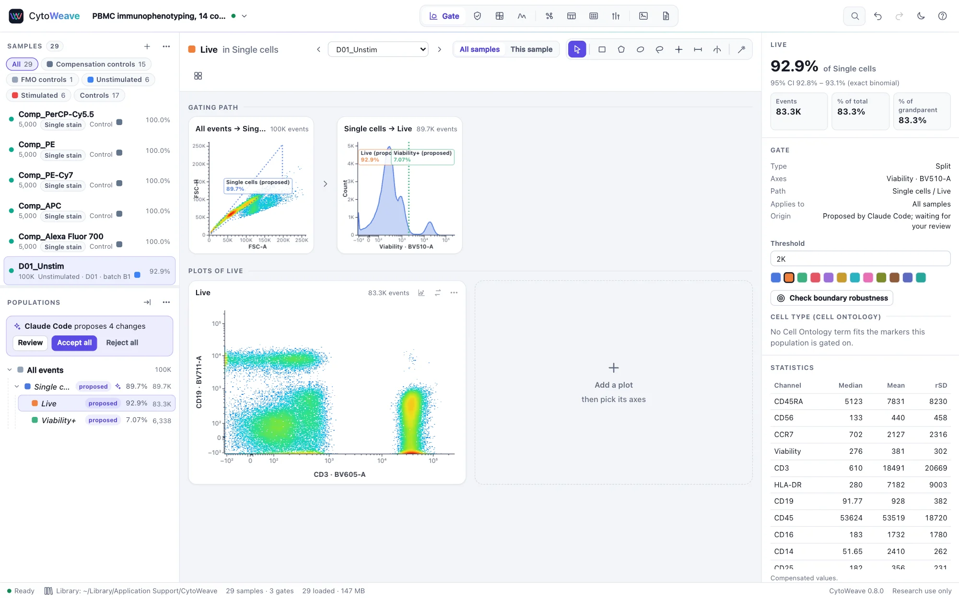
Task: Toggle dark mode moon icon
Action: point(921,16)
